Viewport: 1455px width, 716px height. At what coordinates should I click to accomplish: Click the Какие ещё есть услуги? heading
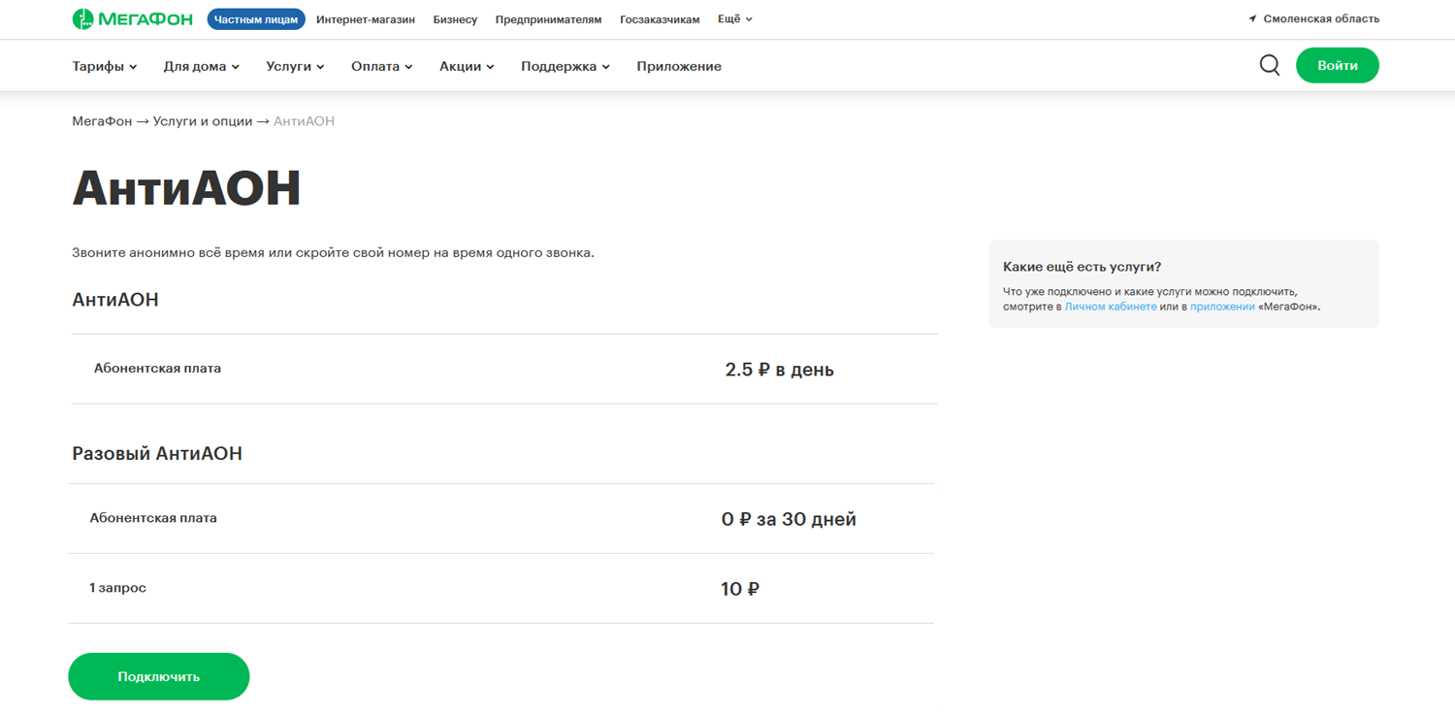[x=1082, y=267]
